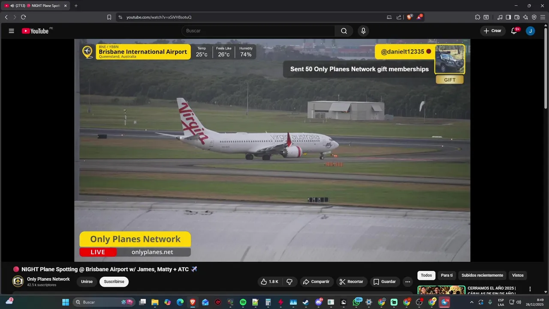Open Brave Leo AI sparkle icon
Screen dimensions: 549x309
coord(525,17)
